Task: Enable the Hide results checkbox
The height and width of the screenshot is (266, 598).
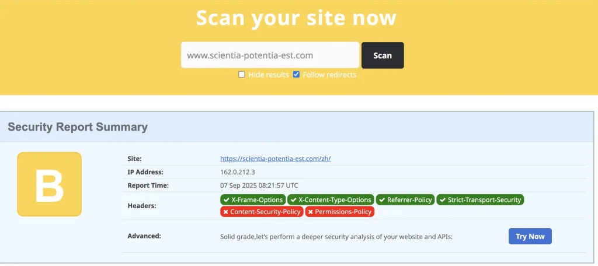Action: (241, 74)
